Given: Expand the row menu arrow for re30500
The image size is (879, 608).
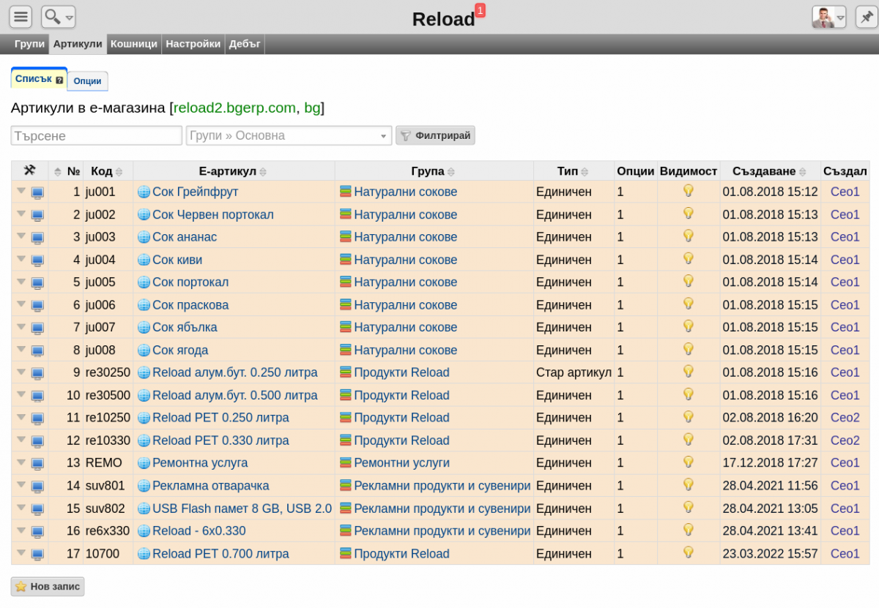Looking at the screenshot, I should pos(21,395).
